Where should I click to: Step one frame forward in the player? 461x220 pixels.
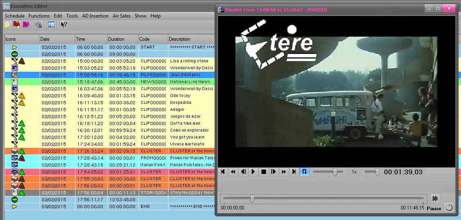pos(274,172)
